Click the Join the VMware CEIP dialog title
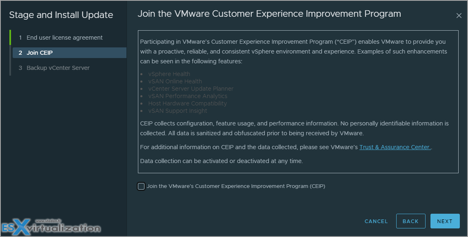Image resolution: width=468 pixels, height=237 pixels. 269,14
